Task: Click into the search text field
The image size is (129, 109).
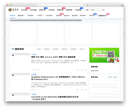Action: tap(96, 10)
